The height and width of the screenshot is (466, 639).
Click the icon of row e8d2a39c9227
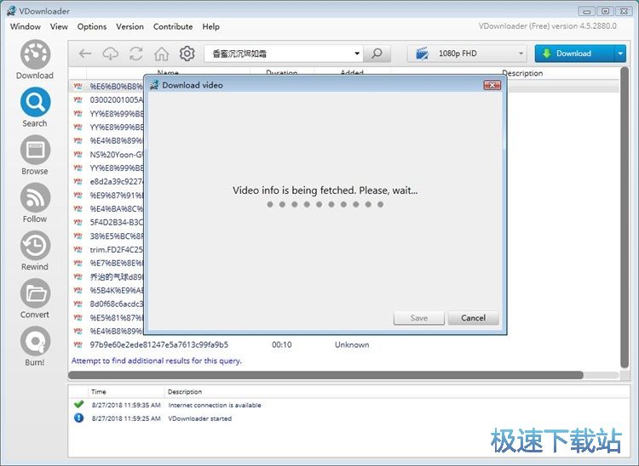coord(78,181)
